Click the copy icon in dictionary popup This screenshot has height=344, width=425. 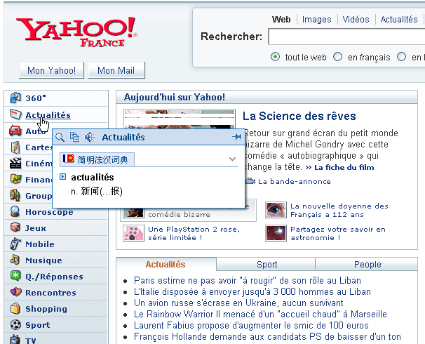[x=74, y=137]
